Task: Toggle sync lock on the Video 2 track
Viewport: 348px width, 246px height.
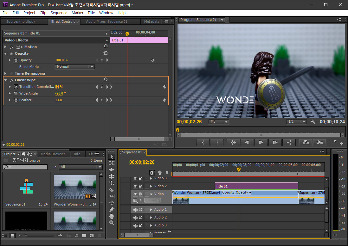Action: pos(141,186)
